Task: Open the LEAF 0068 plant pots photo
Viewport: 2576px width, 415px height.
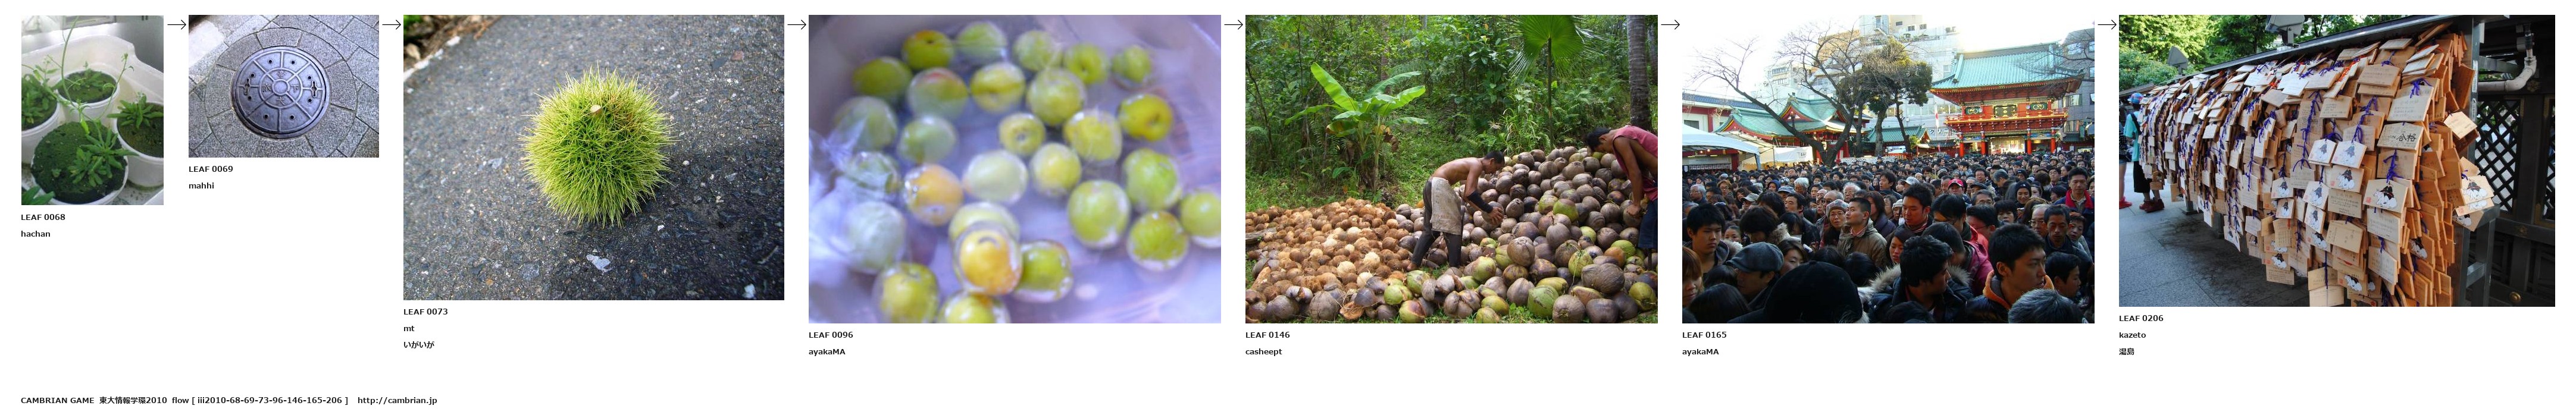Action: tap(92, 110)
